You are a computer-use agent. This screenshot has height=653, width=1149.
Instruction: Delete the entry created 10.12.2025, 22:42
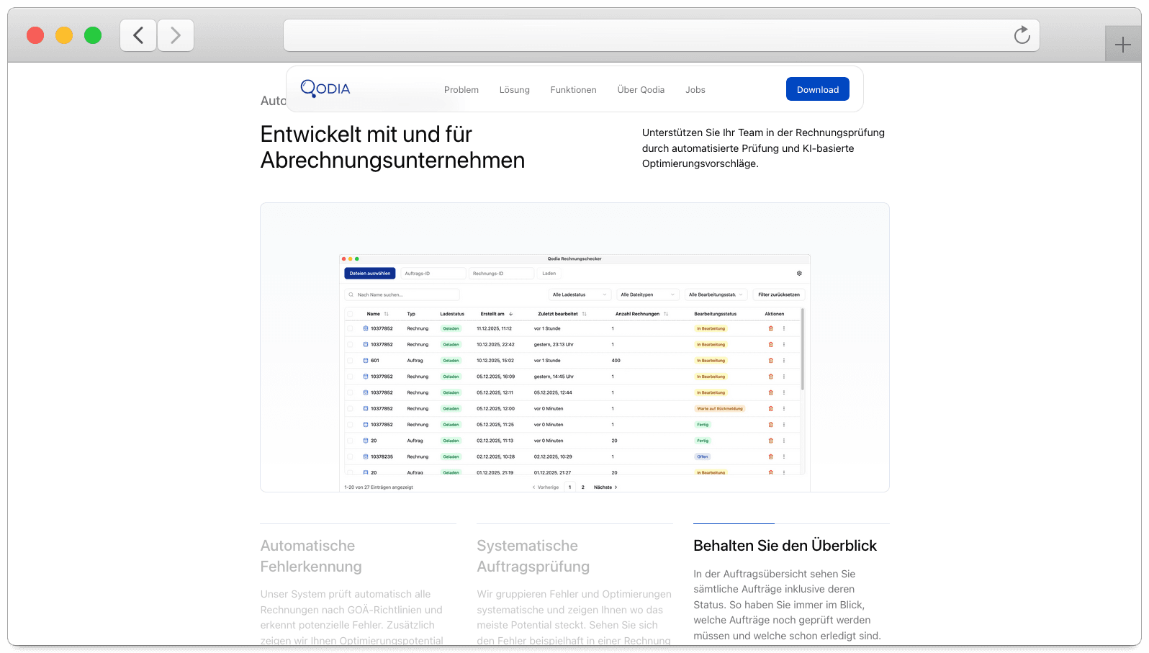coord(770,344)
